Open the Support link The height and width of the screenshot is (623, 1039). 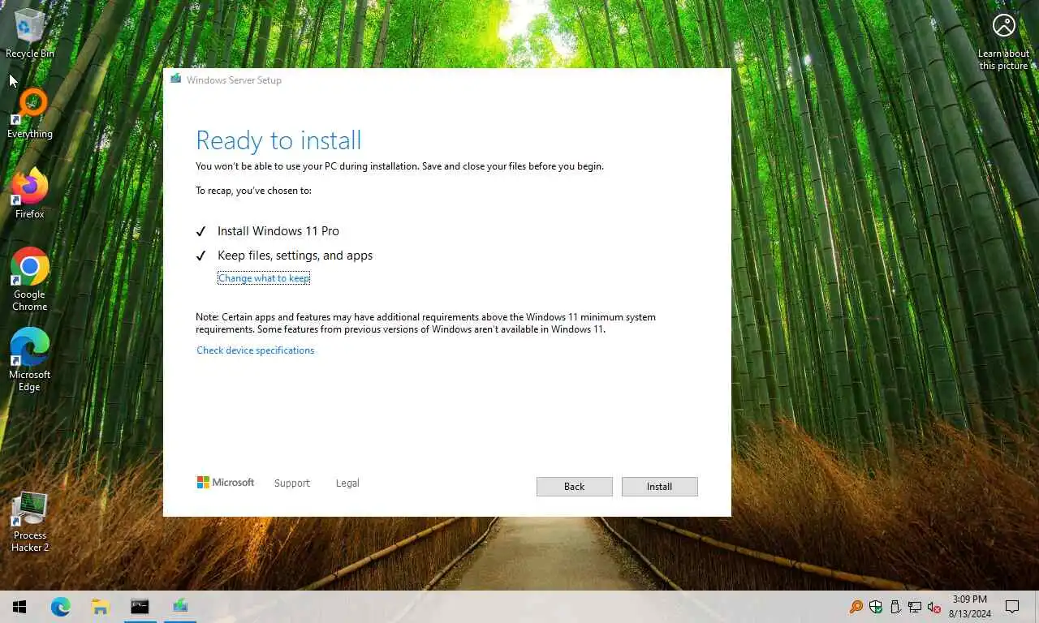pyautogui.click(x=292, y=483)
